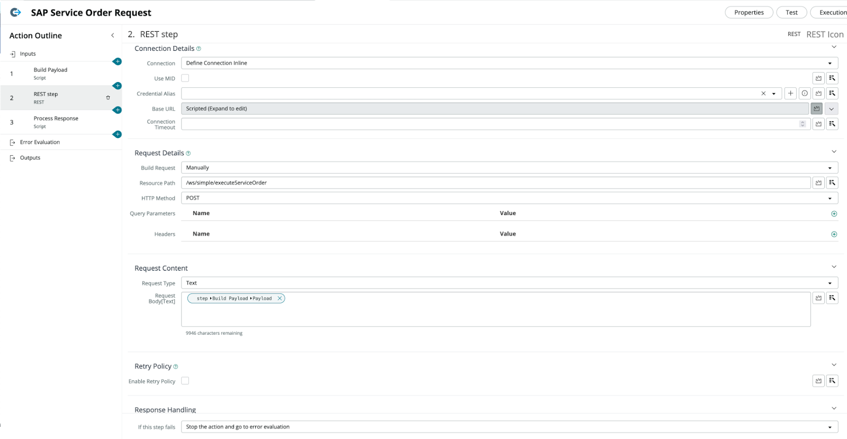Viewport: 847px width, 439px height.
Task: Open the Properties button
Action: 749,13
